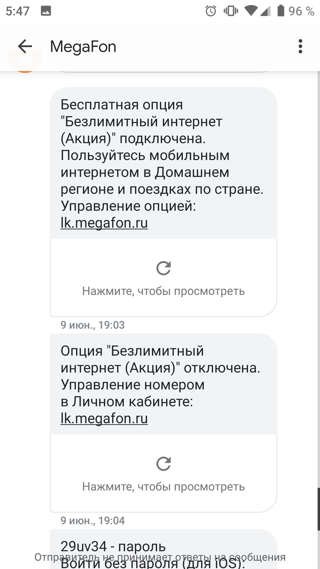Screen dimensions: 320x569
Task: Tap the '9 июн., 19:03' timestamp
Action: pos(92,325)
